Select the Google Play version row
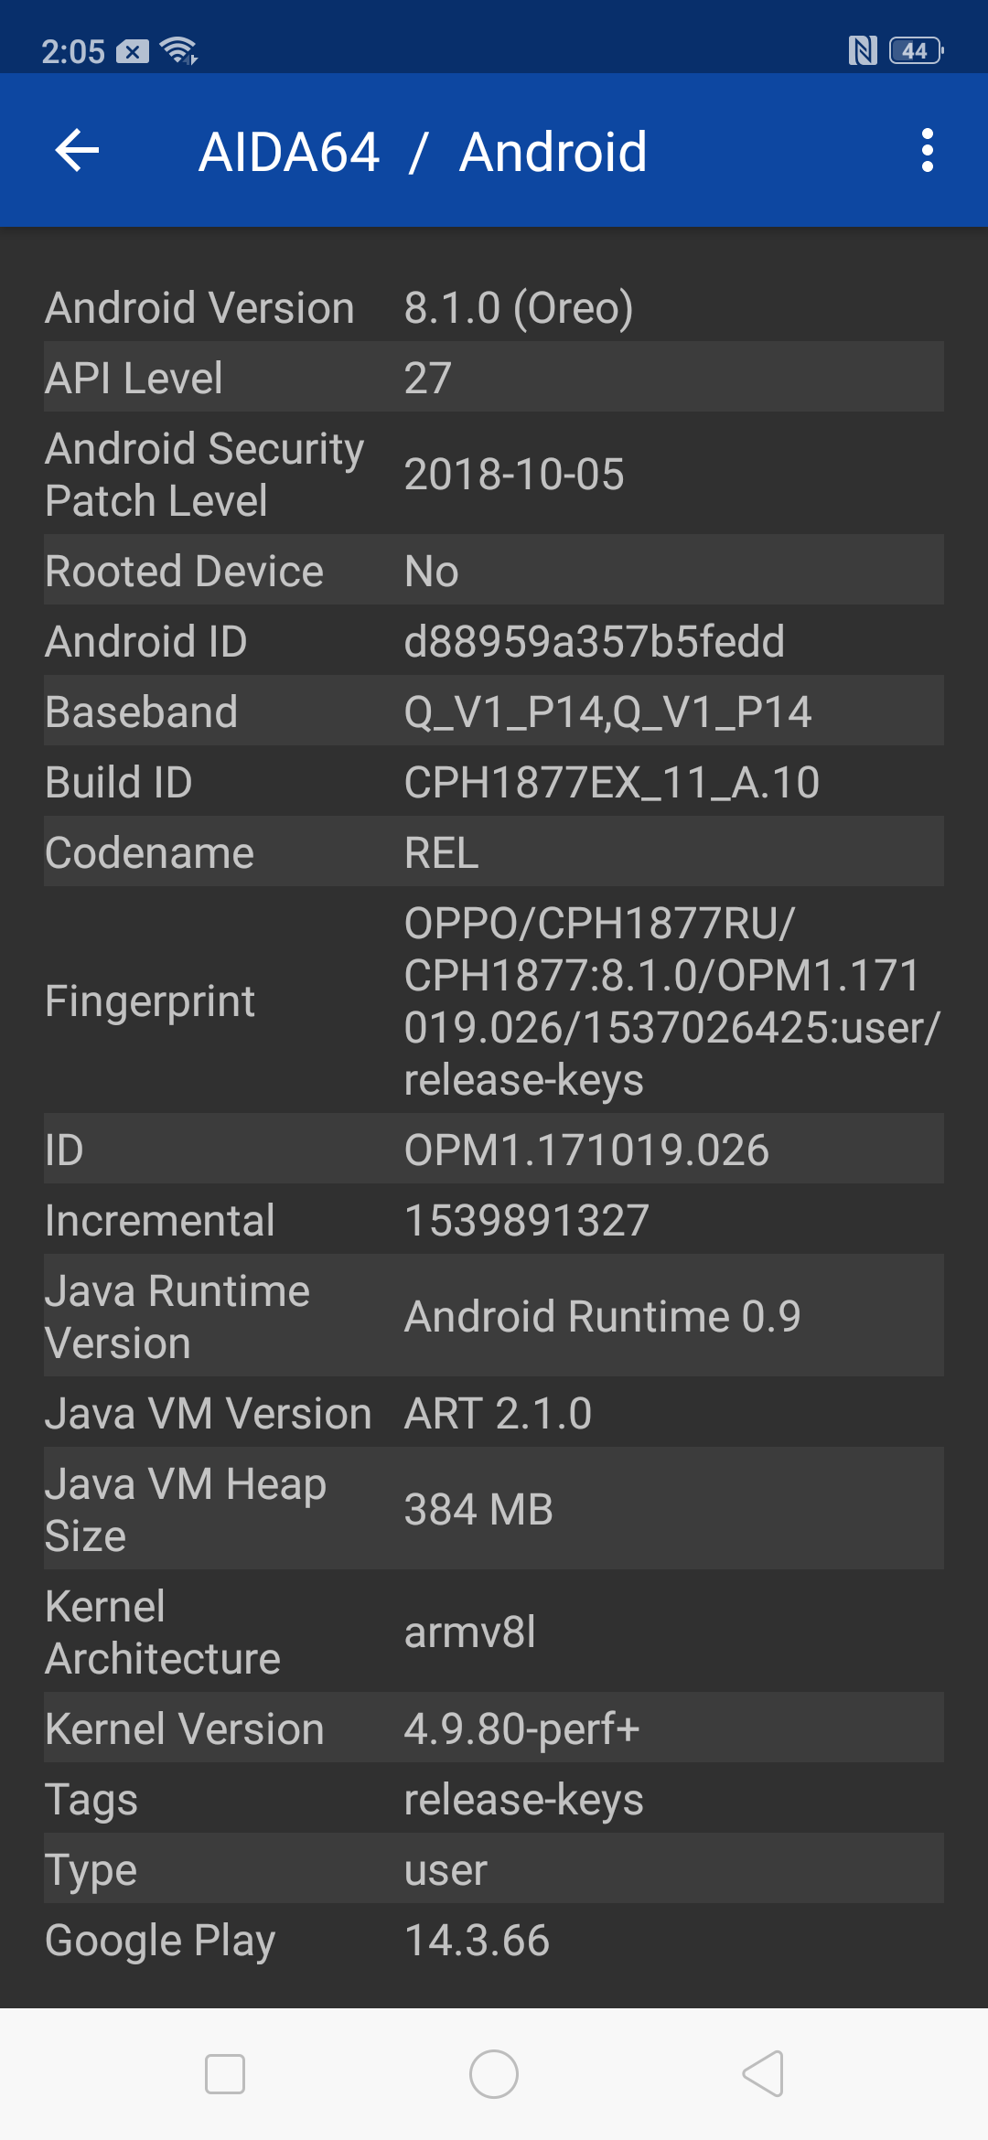This screenshot has height=2140, width=988. pyautogui.click(x=494, y=1940)
